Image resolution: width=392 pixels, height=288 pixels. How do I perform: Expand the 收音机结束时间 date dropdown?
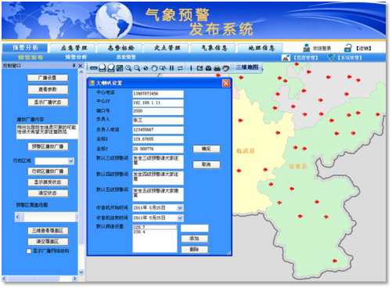pyautogui.click(x=180, y=218)
